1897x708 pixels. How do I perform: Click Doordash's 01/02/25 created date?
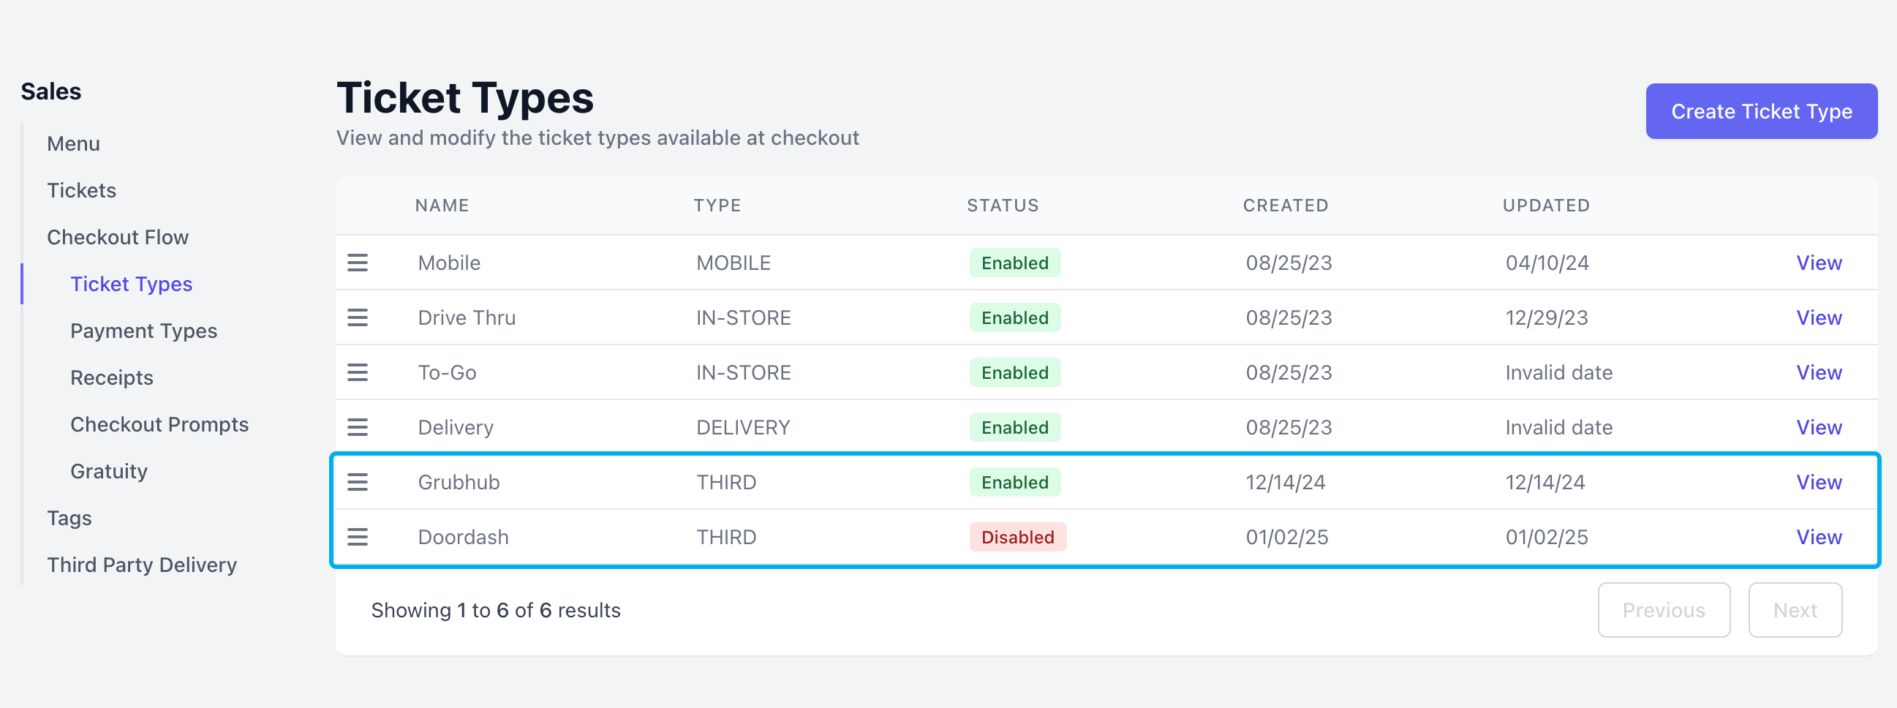[x=1287, y=537]
